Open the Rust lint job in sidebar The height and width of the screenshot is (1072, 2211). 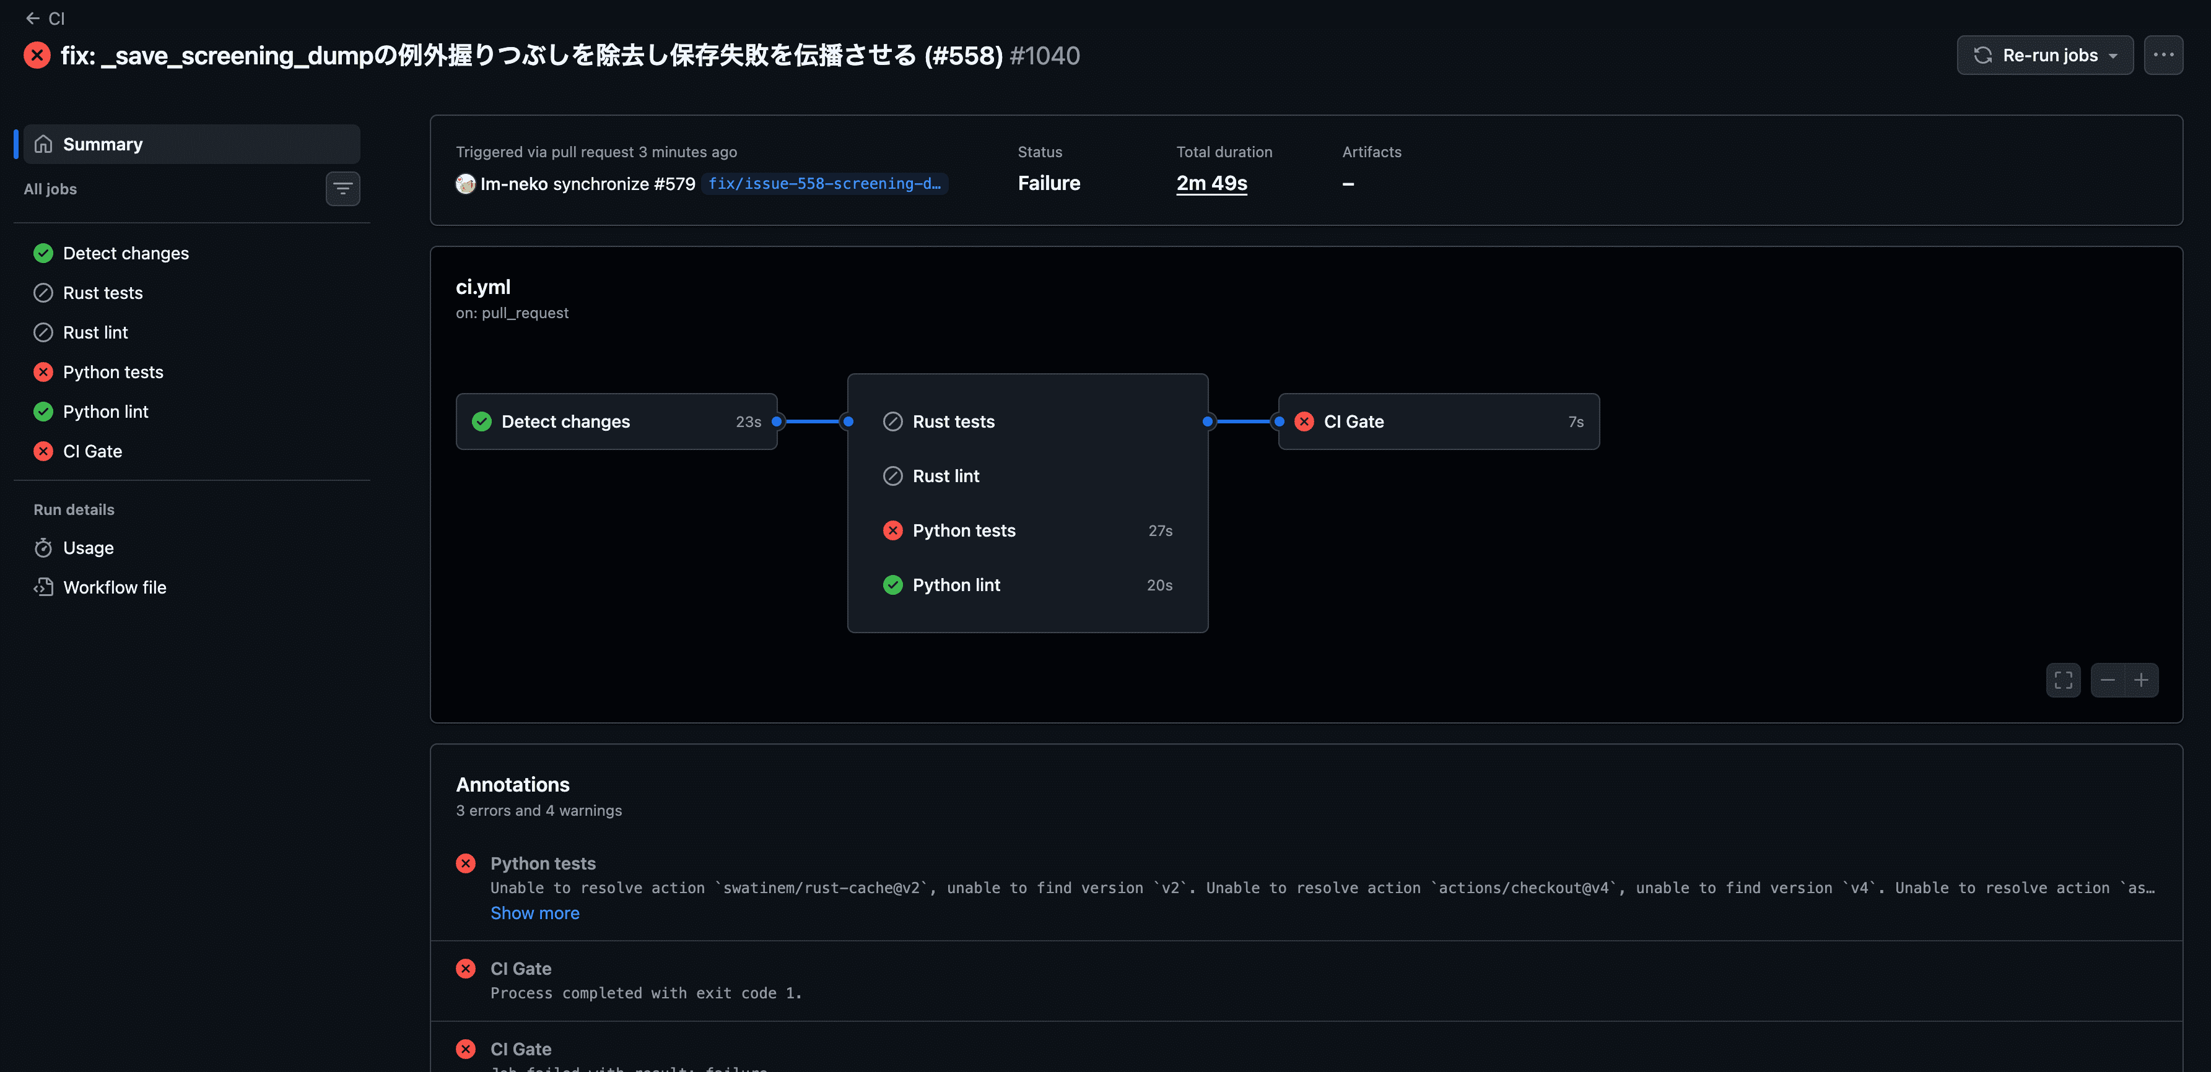pyautogui.click(x=191, y=333)
